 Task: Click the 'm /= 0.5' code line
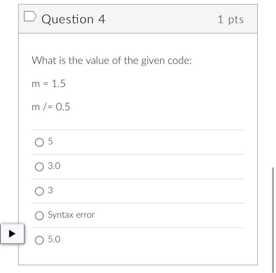tap(51, 107)
